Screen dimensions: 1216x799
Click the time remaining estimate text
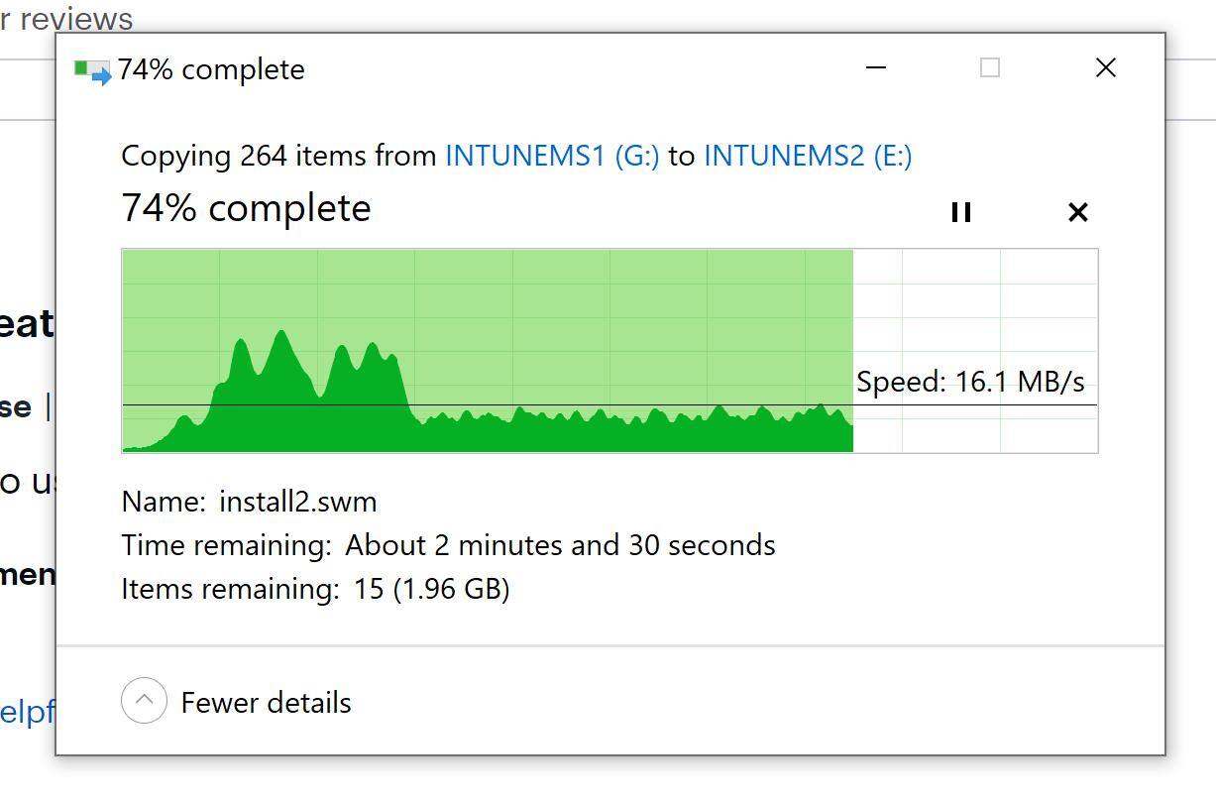560,545
